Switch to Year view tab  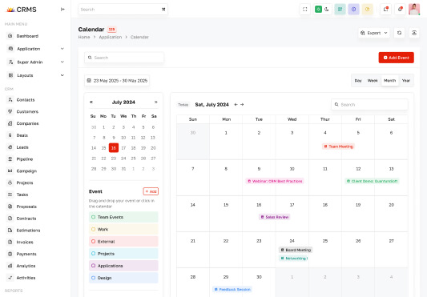(405, 81)
